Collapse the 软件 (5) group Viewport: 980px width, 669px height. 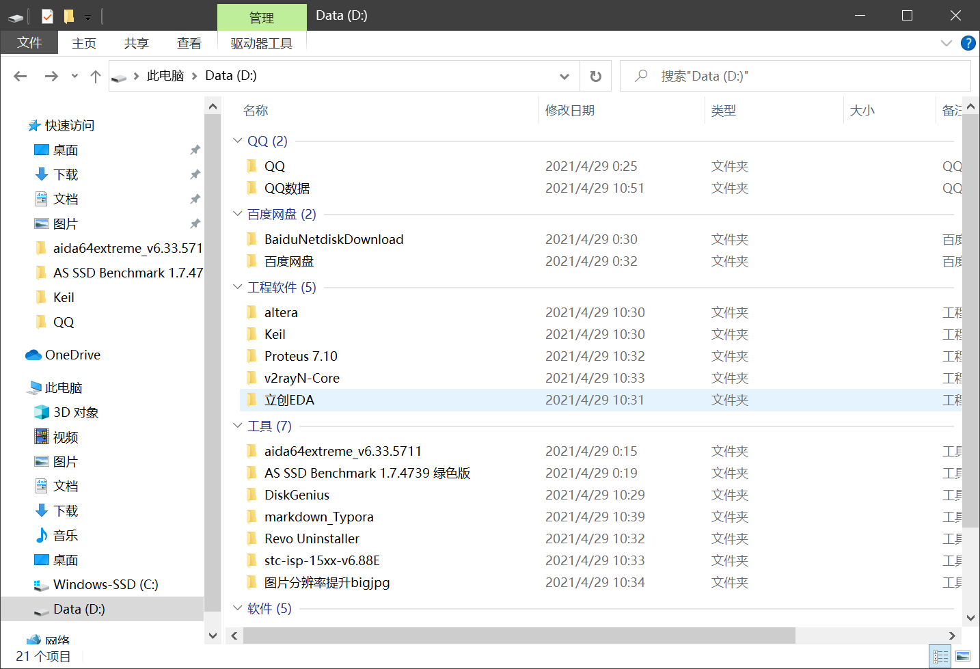(238, 608)
